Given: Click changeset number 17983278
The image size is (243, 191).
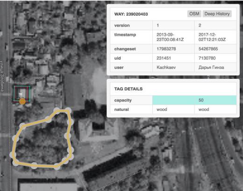Looking at the screenshot, I should 166,49.
